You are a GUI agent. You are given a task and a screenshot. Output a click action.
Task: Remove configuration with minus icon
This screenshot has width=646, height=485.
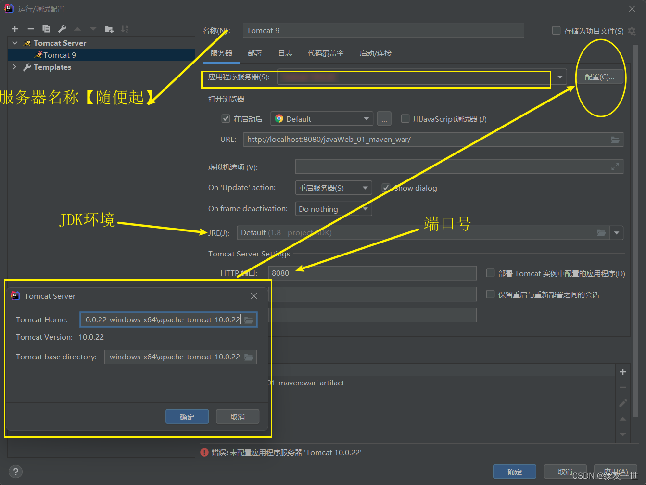(x=30, y=29)
